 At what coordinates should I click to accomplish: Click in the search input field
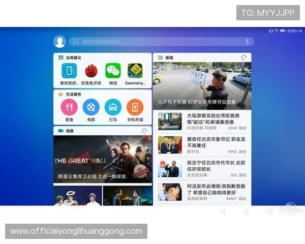[158, 42]
